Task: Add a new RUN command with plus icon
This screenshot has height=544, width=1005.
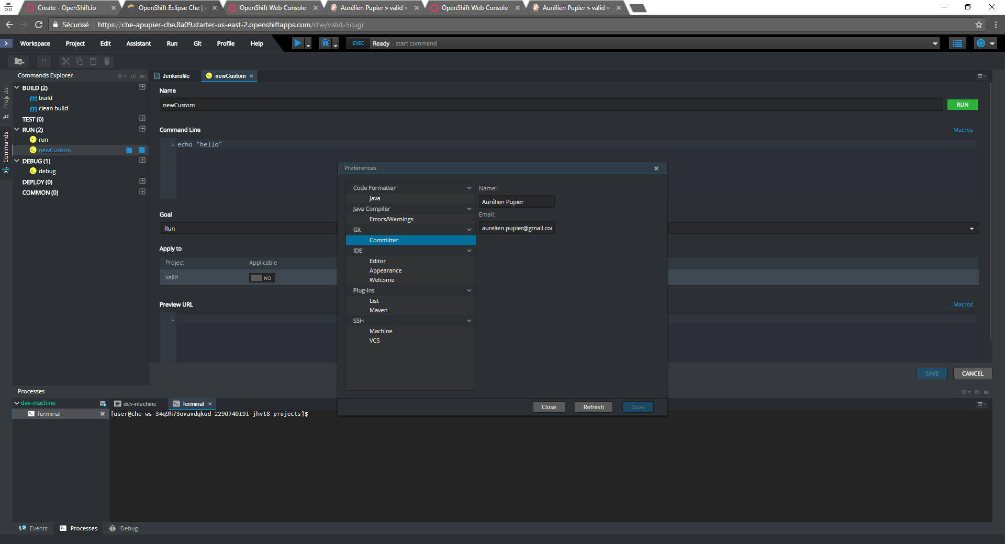Action: [142, 129]
